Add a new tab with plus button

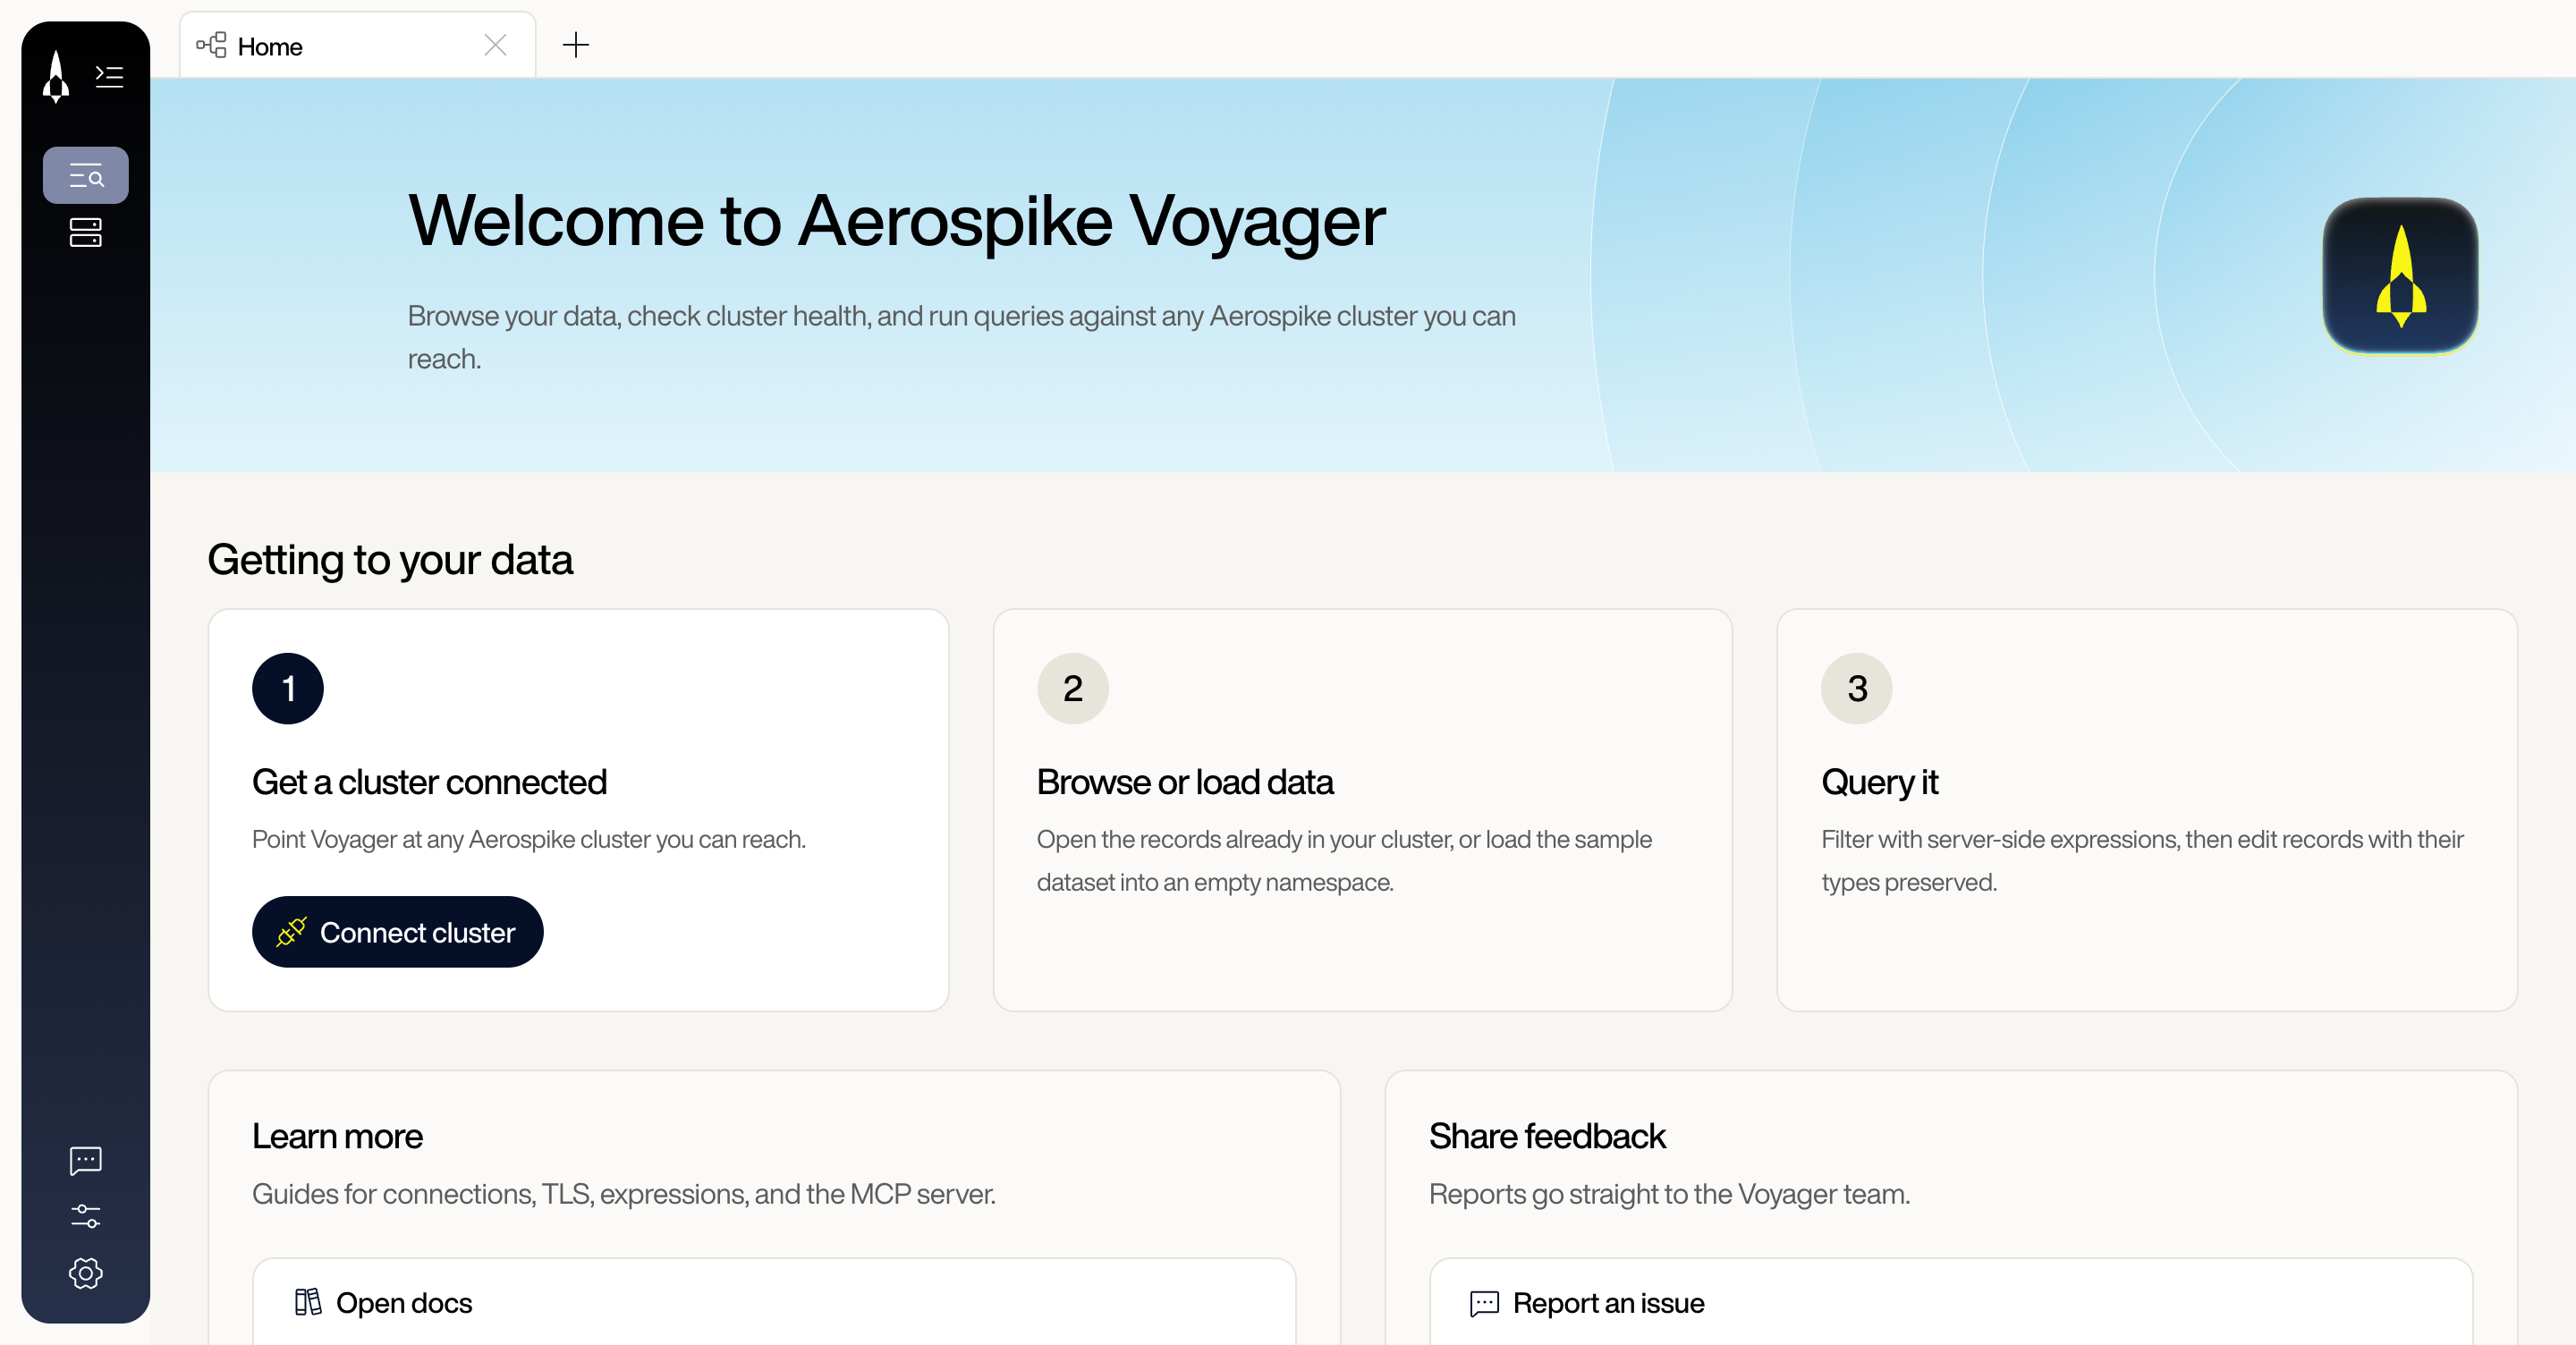coord(576,45)
